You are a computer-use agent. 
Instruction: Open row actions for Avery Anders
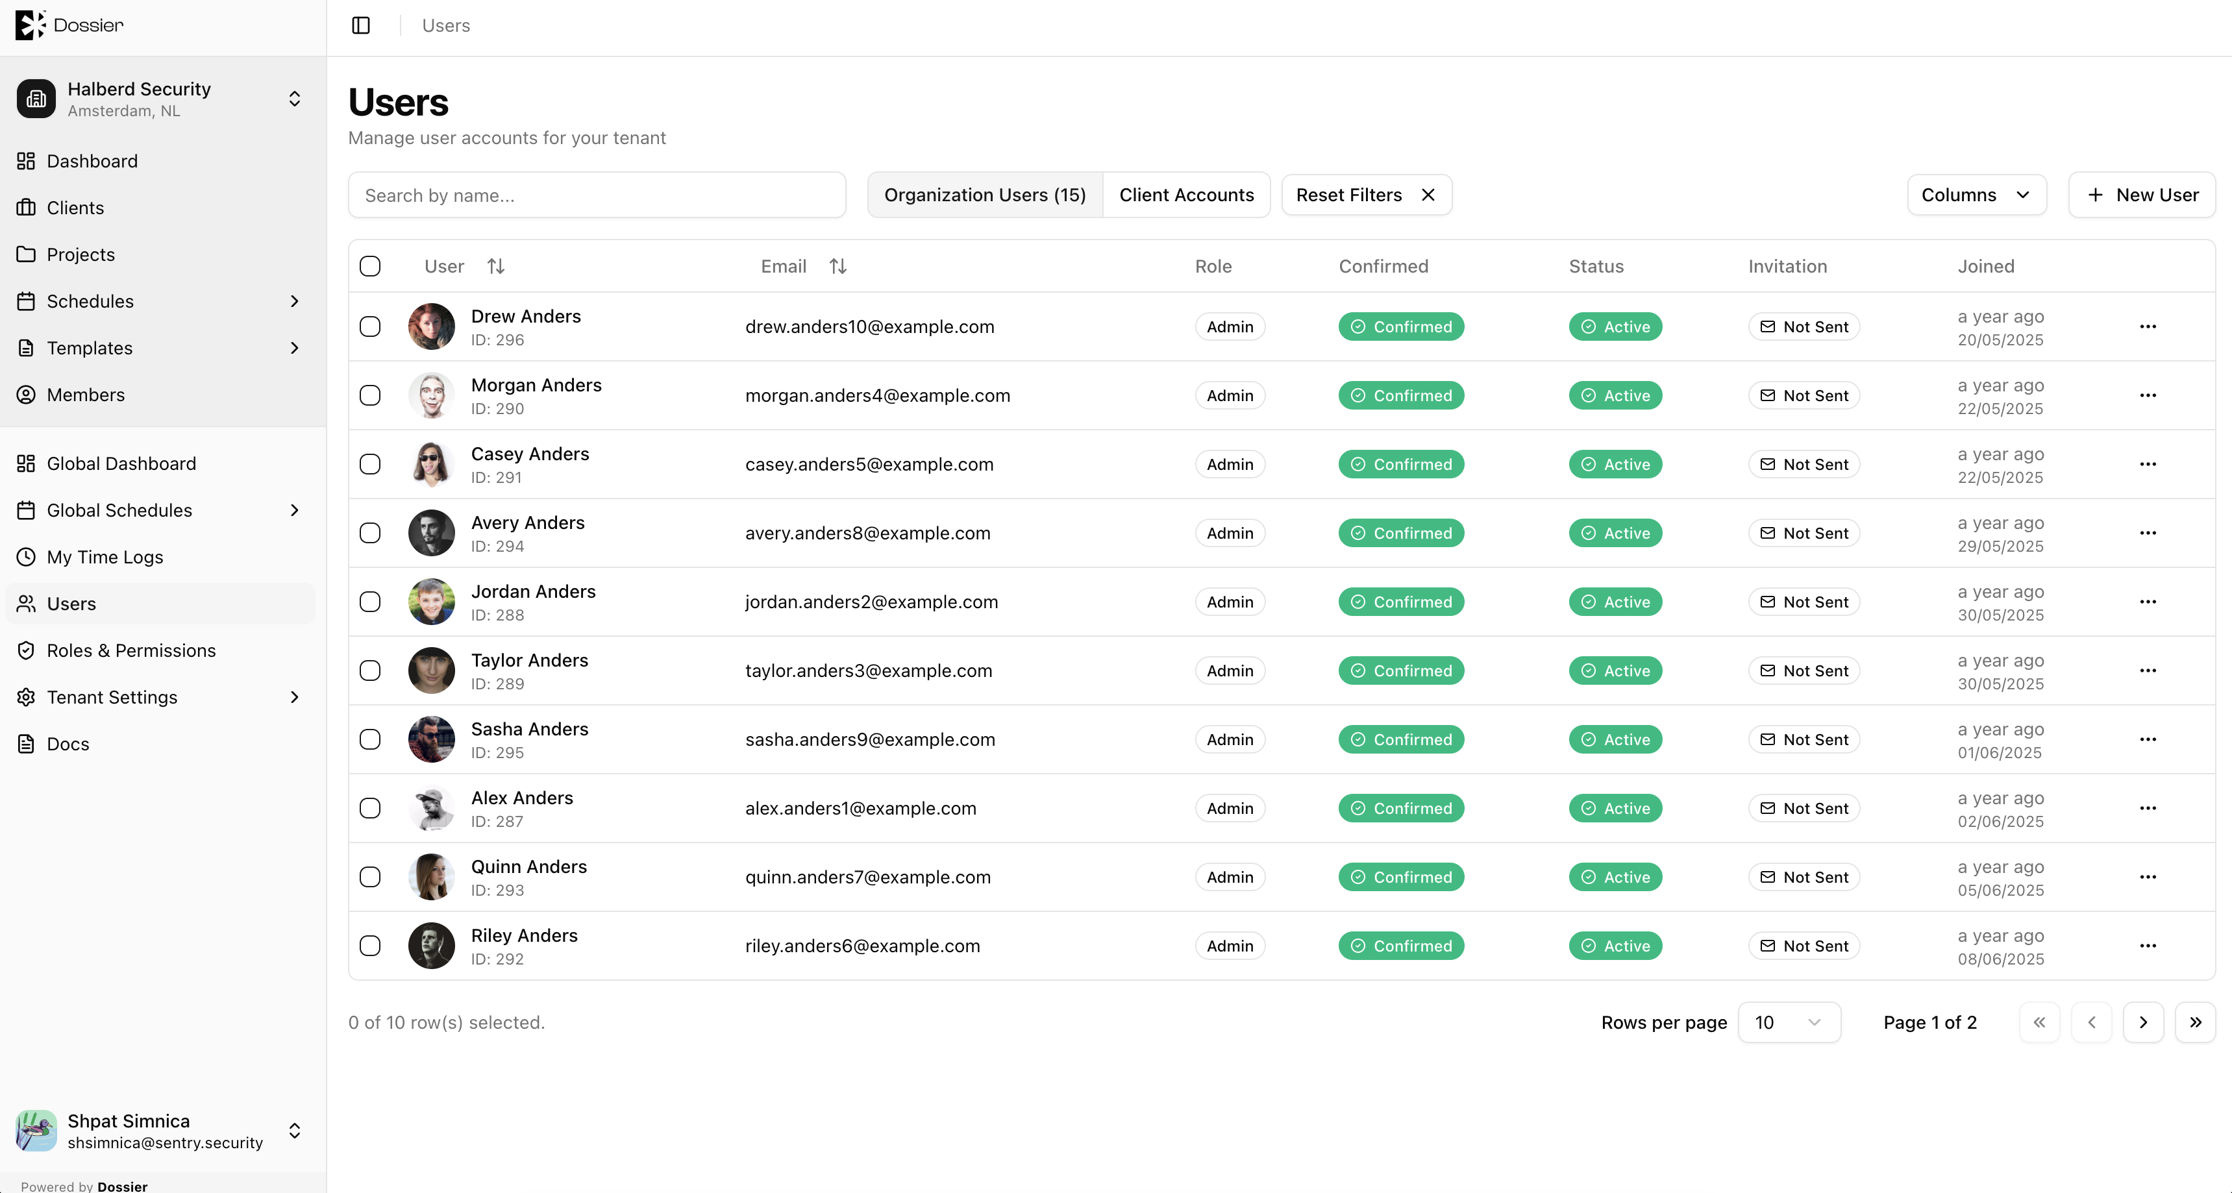click(2148, 533)
